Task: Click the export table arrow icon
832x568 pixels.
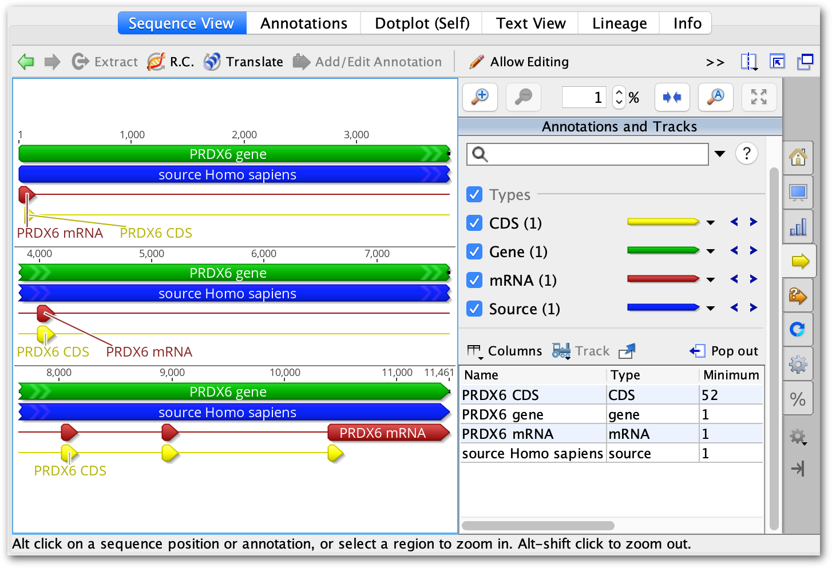Action: (x=627, y=351)
